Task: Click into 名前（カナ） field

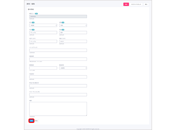Action: 73,41
